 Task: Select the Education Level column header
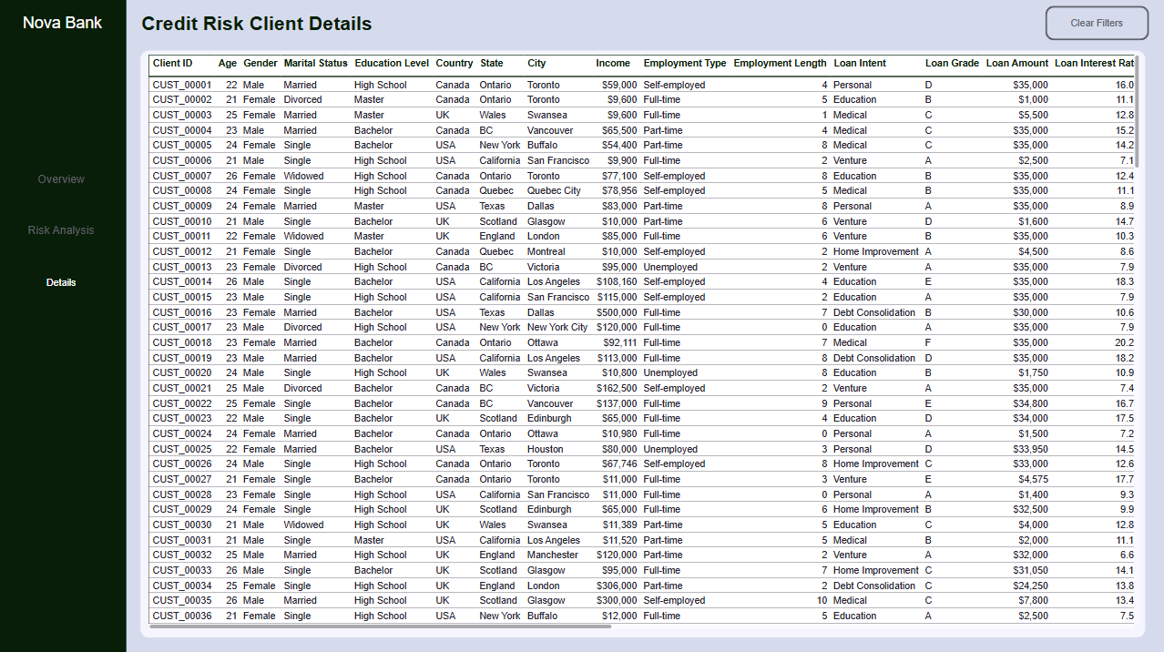pyautogui.click(x=392, y=64)
